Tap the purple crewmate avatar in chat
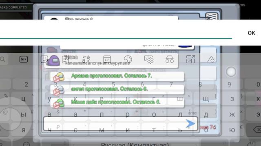The width and height of the screenshot is (261, 146). coord(53,60)
